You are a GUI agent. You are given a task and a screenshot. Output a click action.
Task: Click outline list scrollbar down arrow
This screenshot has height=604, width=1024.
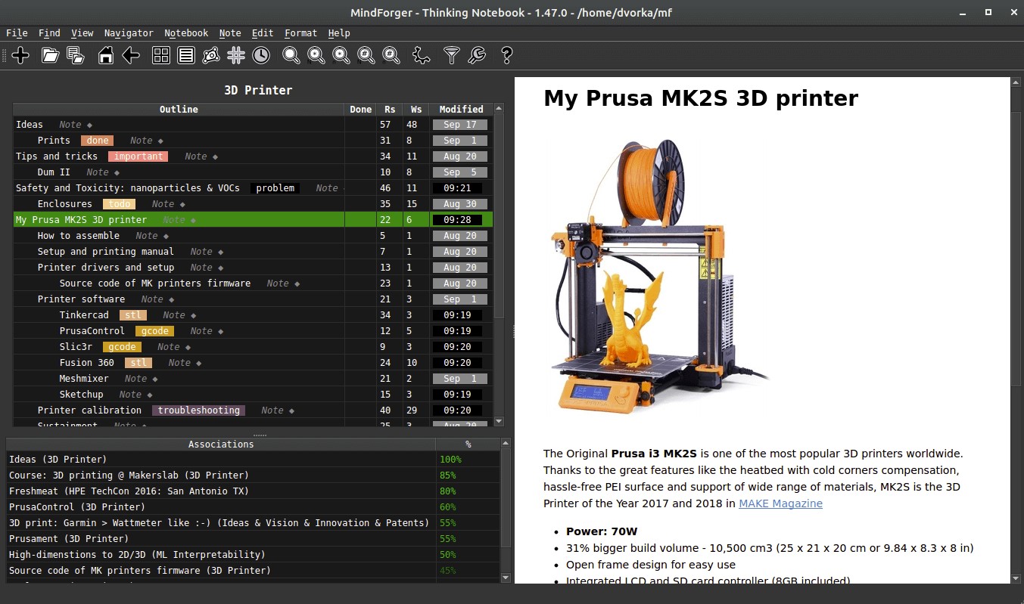tap(499, 421)
